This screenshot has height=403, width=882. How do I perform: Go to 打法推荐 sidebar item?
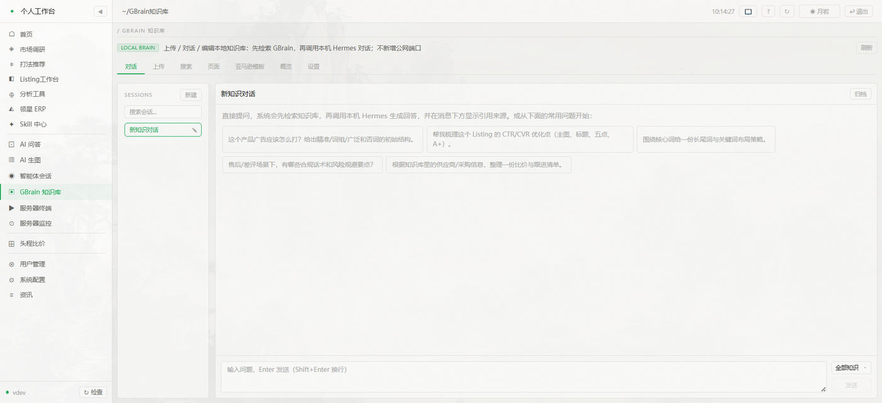(x=56, y=64)
